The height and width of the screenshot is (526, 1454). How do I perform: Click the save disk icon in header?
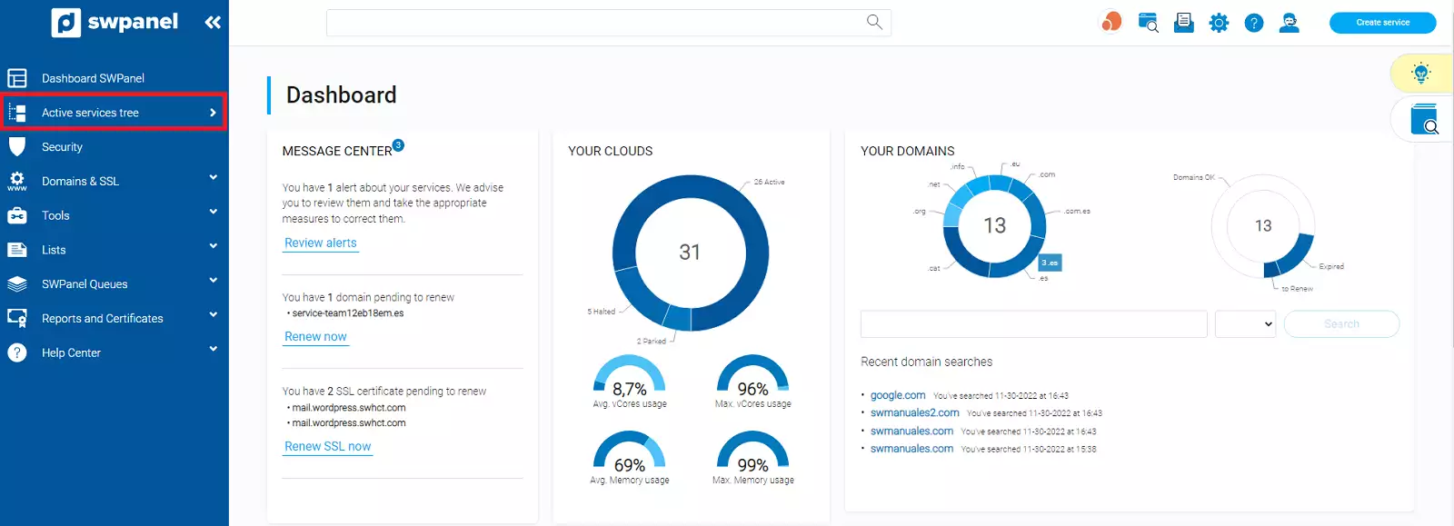[1183, 24]
